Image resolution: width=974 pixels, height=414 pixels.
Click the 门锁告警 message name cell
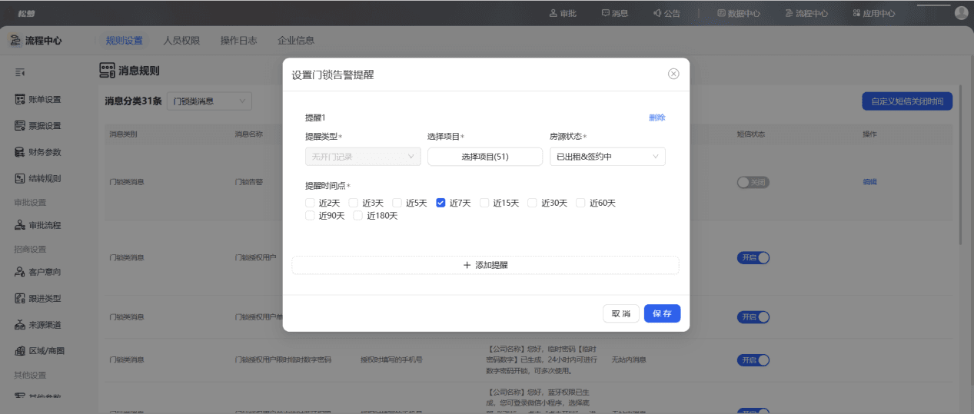pos(248,182)
